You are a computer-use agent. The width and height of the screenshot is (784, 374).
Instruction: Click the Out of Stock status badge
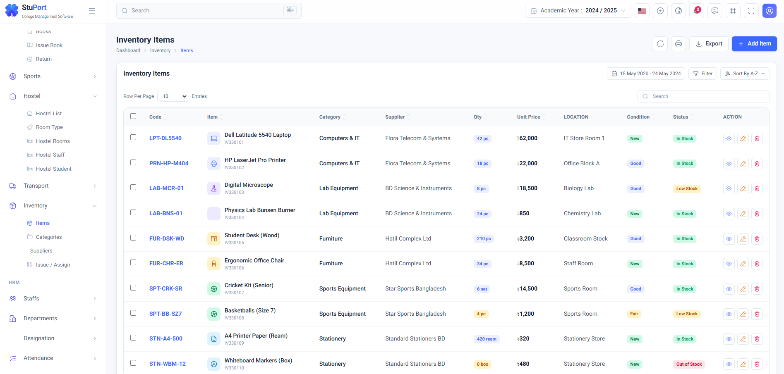coord(689,364)
